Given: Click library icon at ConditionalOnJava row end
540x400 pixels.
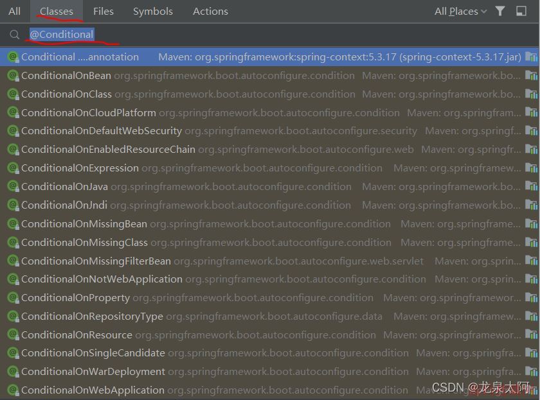Looking at the screenshot, I should pos(531,187).
